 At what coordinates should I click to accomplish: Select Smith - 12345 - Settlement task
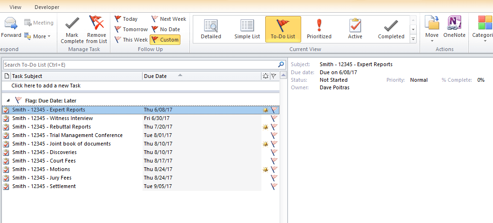(x=141, y=186)
